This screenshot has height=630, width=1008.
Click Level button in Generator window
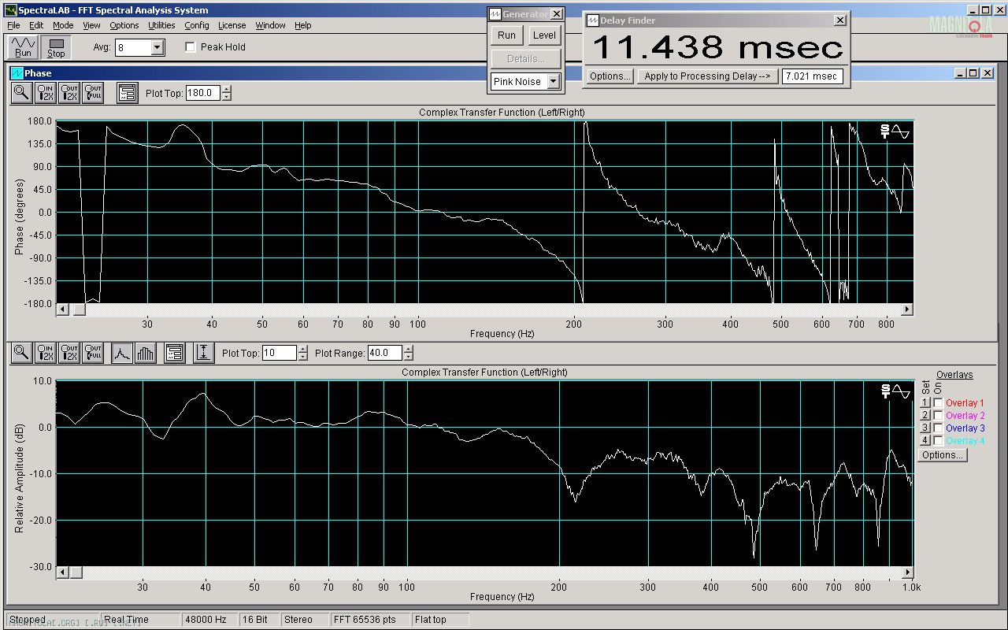click(544, 35)
